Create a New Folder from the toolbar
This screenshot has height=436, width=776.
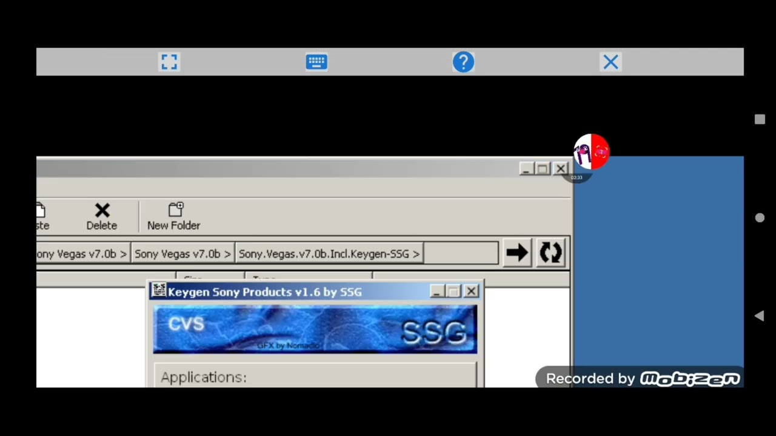(x=173, y=217)
